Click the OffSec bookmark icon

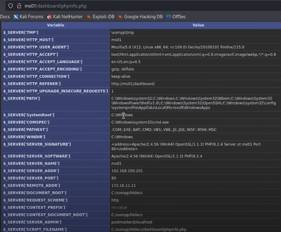(x=169, y=17)
